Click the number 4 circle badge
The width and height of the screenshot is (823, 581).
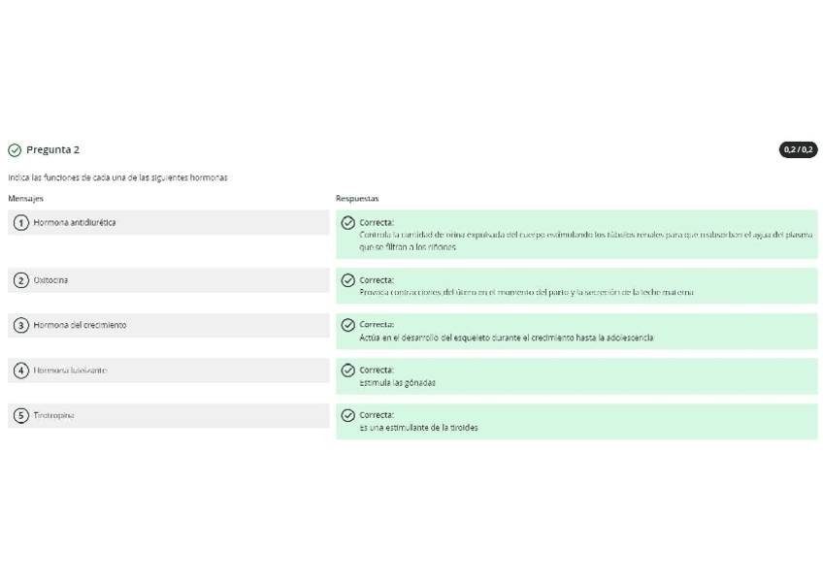point(21,371)
